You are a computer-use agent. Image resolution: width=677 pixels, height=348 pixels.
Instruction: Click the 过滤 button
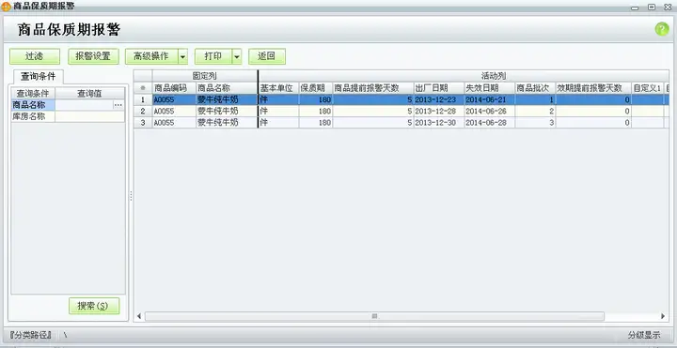click(x=35, y=56)
